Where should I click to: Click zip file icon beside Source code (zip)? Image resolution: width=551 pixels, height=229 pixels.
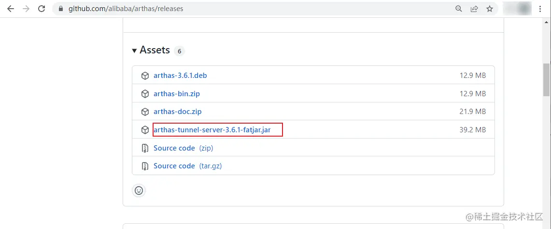[x=145, y=148]
